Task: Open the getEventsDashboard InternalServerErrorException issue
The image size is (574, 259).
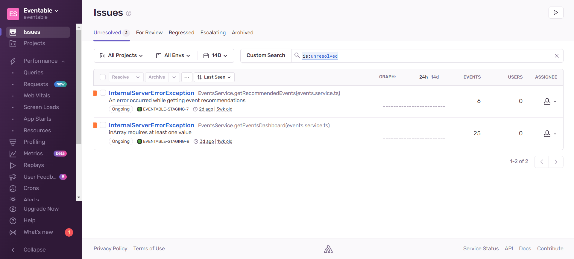Action: pos(151,125)
